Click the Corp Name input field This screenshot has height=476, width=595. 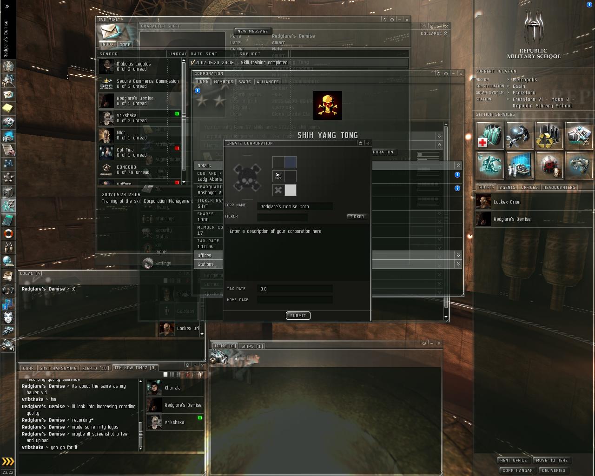tap(295, 206)
